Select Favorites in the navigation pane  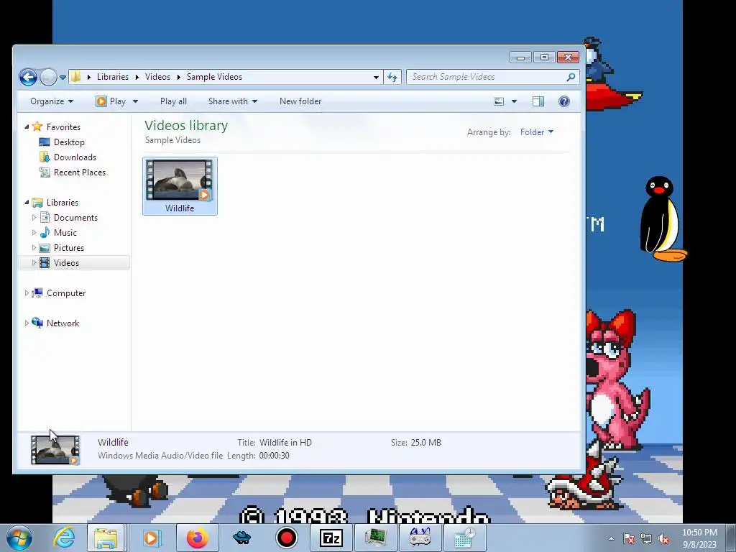[63, 126]
